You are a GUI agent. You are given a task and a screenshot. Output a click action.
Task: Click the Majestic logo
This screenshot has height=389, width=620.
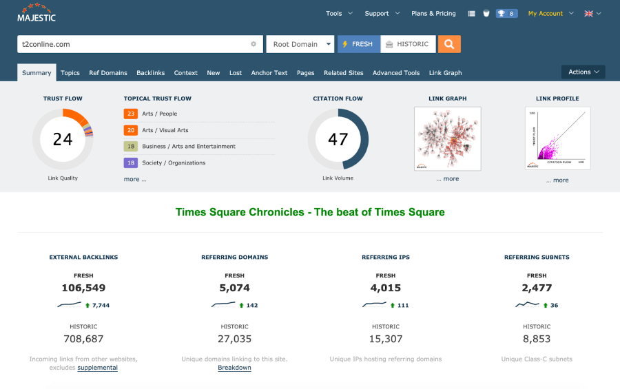coord(37,13)
